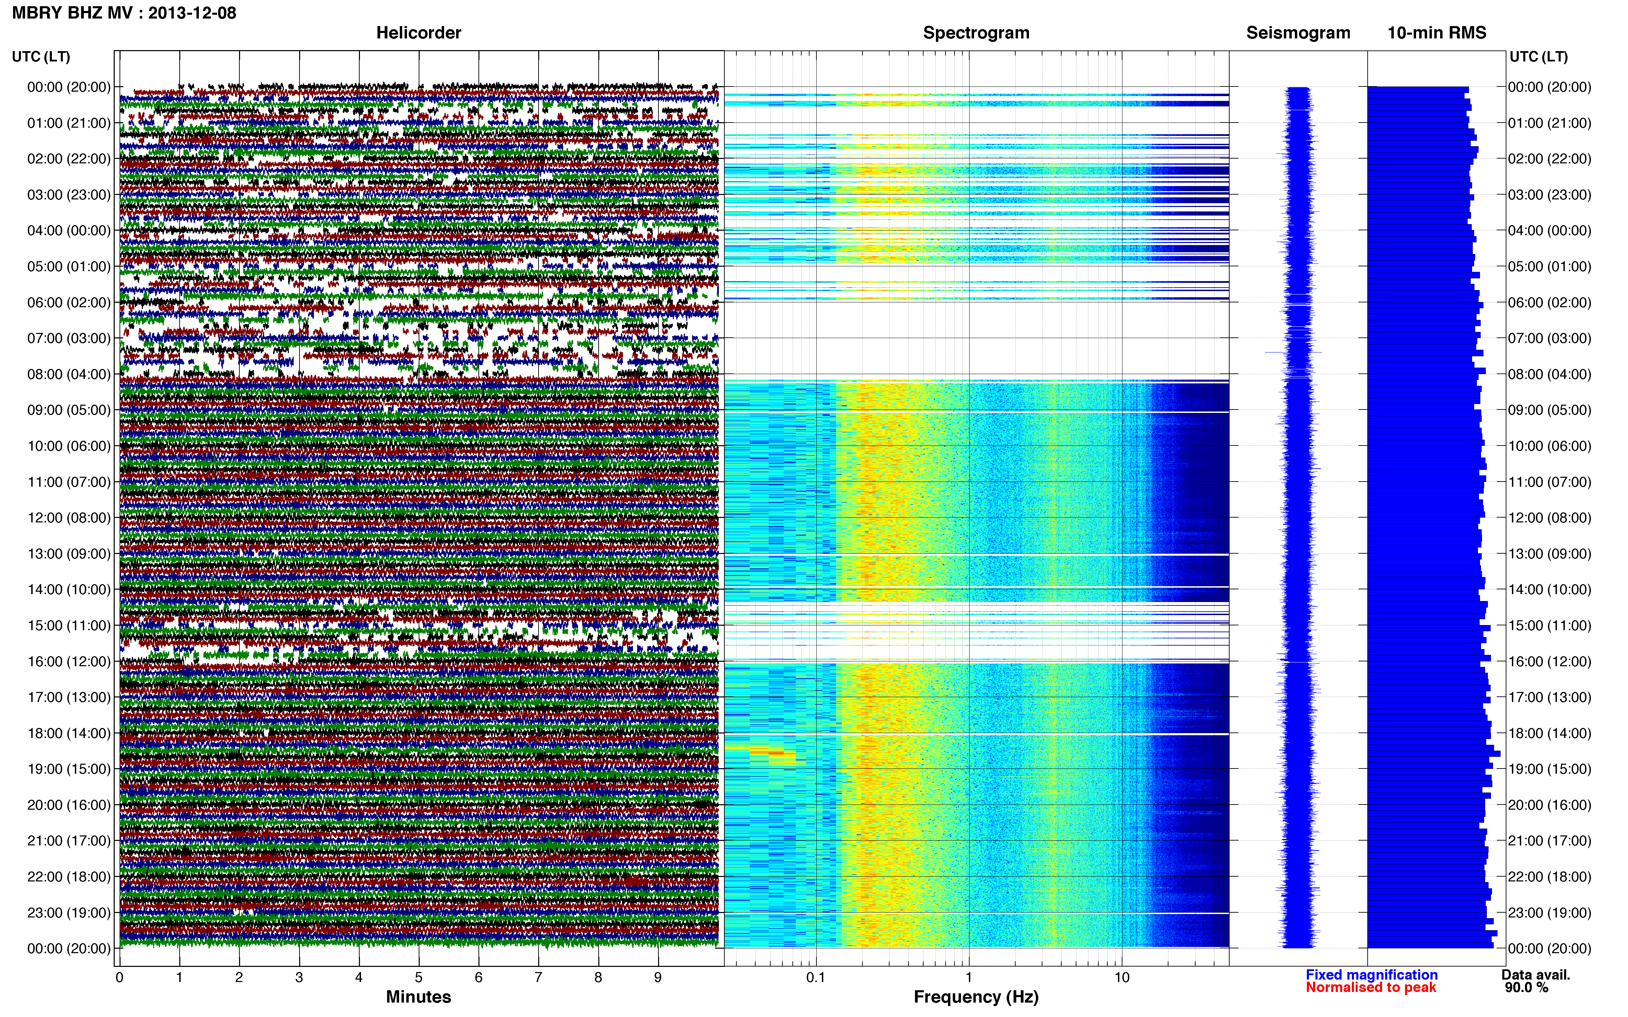Click the "90.0 %" data availability value
Image resolution: width=1628 pixels, height=1017 pixels.
[x=1527, y=987]
